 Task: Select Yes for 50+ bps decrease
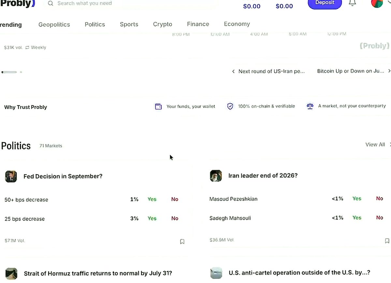(x=152, y=199)
